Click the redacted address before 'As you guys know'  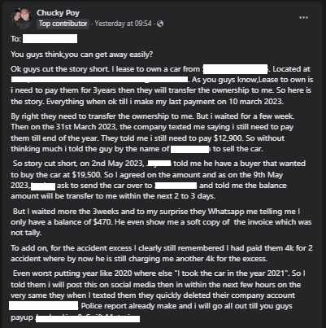tap(99, 80)
